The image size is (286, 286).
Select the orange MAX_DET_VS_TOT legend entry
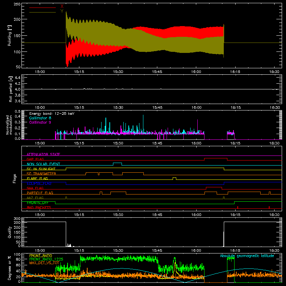[44, 263]
